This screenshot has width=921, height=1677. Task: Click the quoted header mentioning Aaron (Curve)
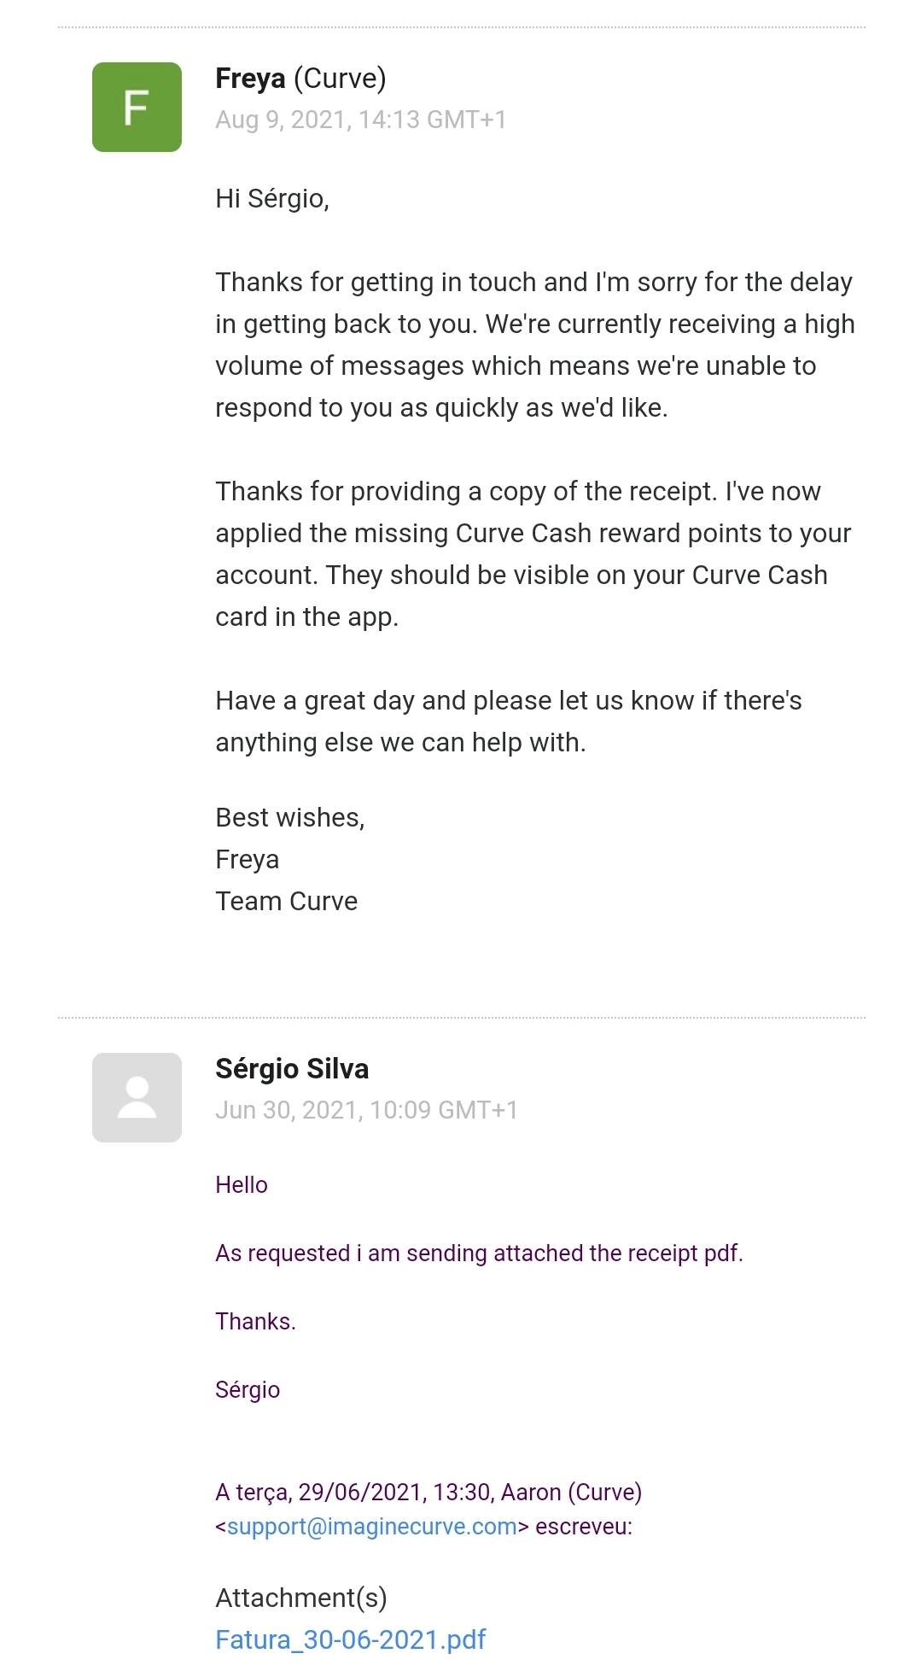[428, 1493]
